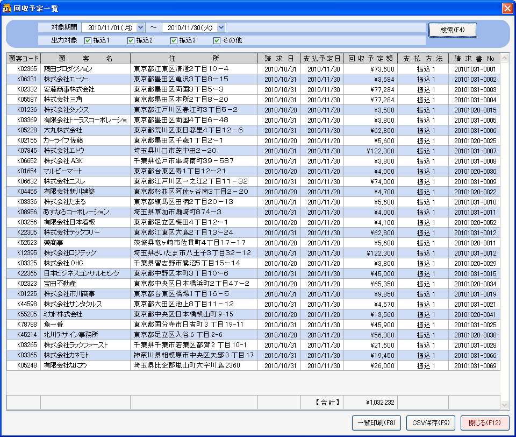516x437 pixels.
Task: Click the app icon in title bar
Action: tap(8, 8)
